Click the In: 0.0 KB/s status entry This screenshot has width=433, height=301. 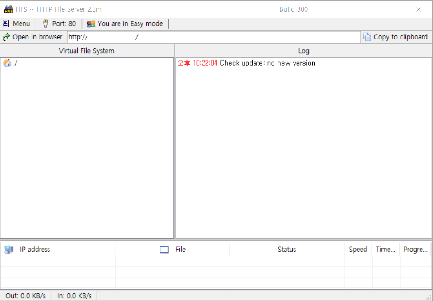74,296
